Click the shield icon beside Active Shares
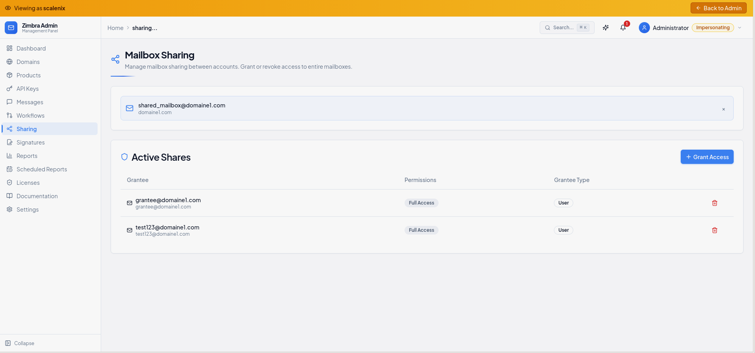755x353 pixels. [x=124, y=157]
